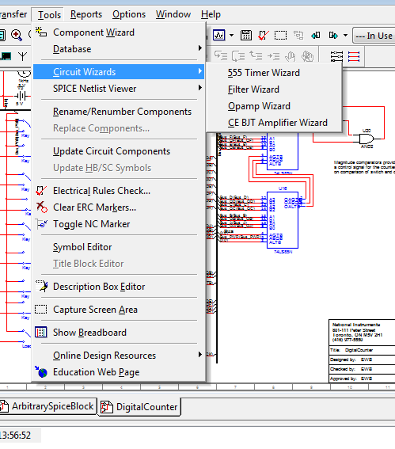This screenshot has height=449, width=395.
Task: Open the In Use list dropdown
Action: click(x=373, y=36)
